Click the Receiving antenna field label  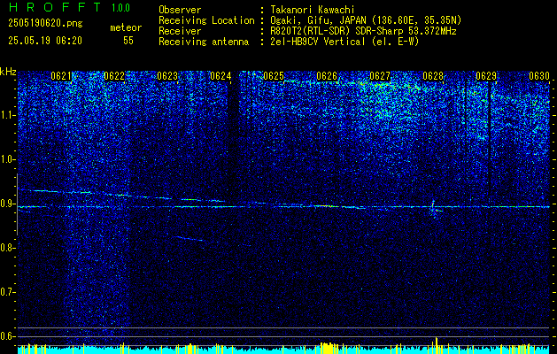click(204, 42)
